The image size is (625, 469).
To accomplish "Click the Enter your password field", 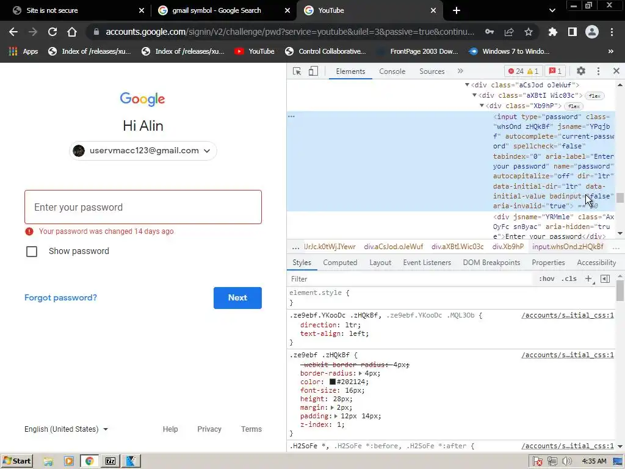I will pos(143,207).
